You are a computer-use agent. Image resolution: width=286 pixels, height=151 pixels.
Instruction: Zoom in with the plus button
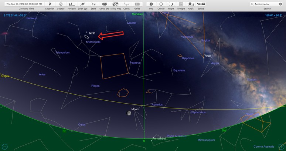pos(282,147)
